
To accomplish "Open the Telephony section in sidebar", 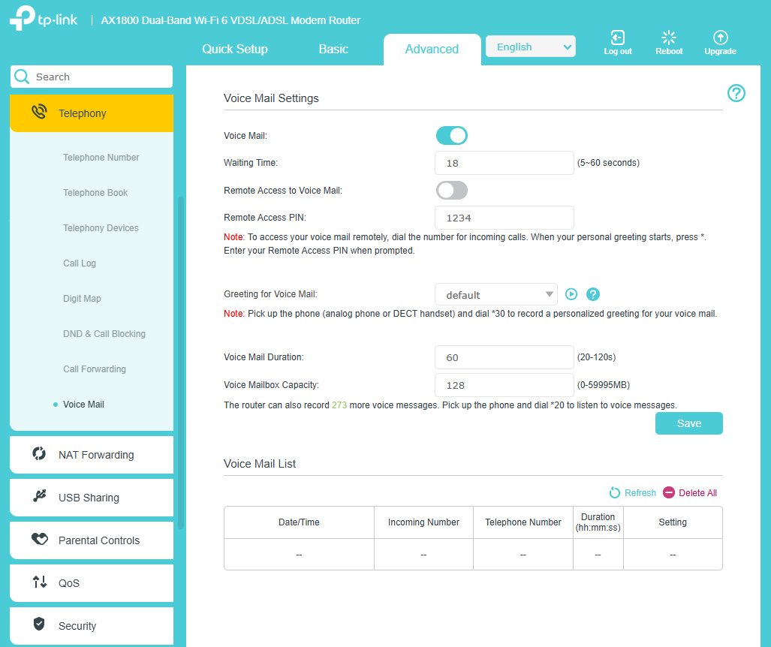I will 81,113.
